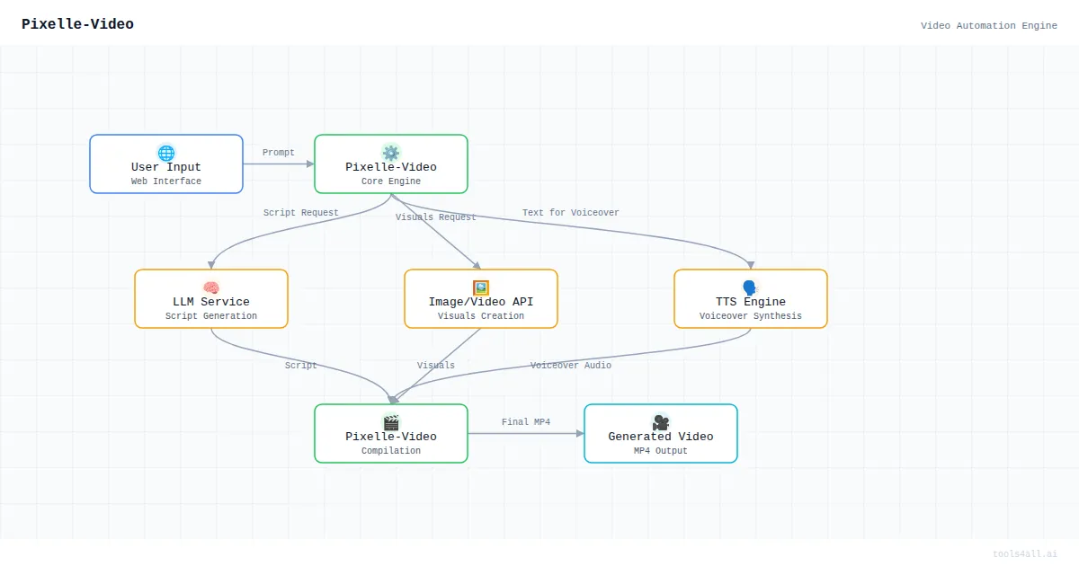Click the movie camera icon in Generated Video
Viewport: 1079px width, 566px height.
pyautogui.click(x=661, y=422)
